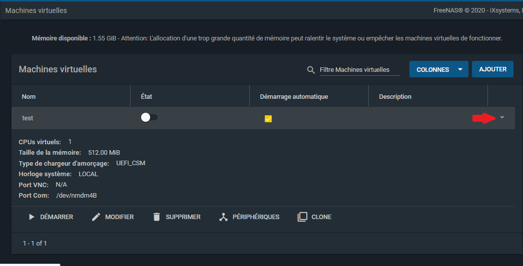
Task: Focus the Filtre Machines virtuelles field
Action: [359, 70]
